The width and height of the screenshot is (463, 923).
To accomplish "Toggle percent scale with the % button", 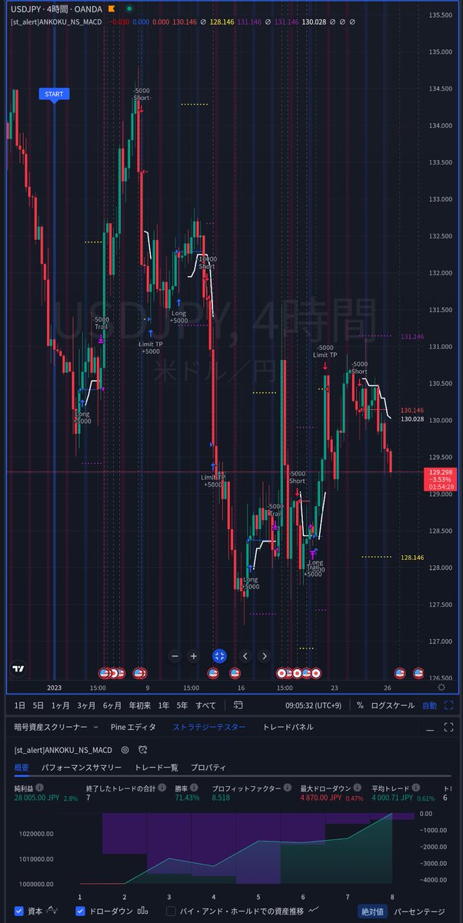I will point(360,705).
